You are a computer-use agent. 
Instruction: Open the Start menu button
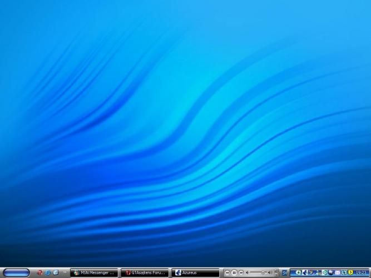(x=16, y=272)
